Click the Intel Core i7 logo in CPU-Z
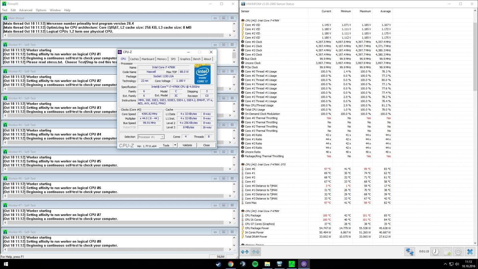This screenshot has height=269, width=478. coord(203,74)
